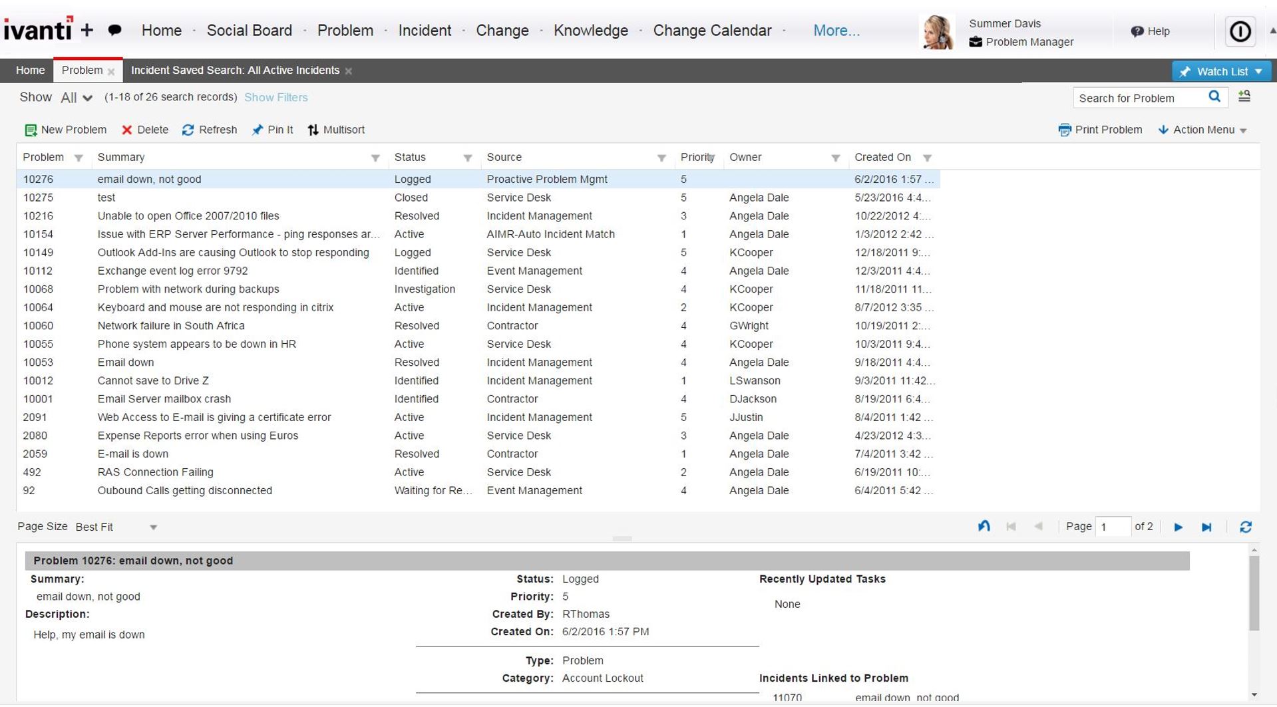Image resolution: width=1277 pixels, height=707 pixels.
Task: Click the search magnifier icon
Action: [x=1214, y=97]
